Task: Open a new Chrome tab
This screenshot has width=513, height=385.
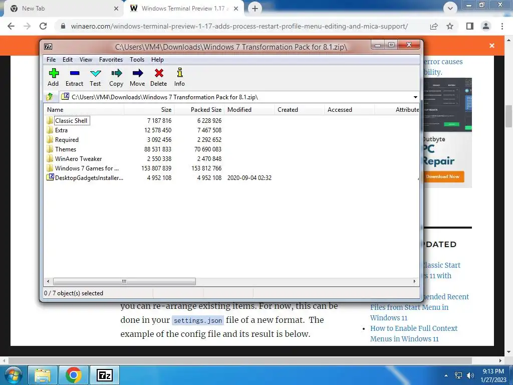Action: click(255, 9)
